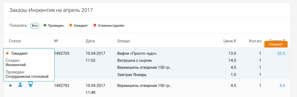Click the blue person icon in order 1492702
This screenshot has width=297, height=97.
[x=20, y=85]
